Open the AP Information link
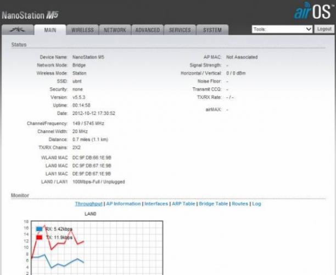The image size is (336, 275). coord(123,204)
